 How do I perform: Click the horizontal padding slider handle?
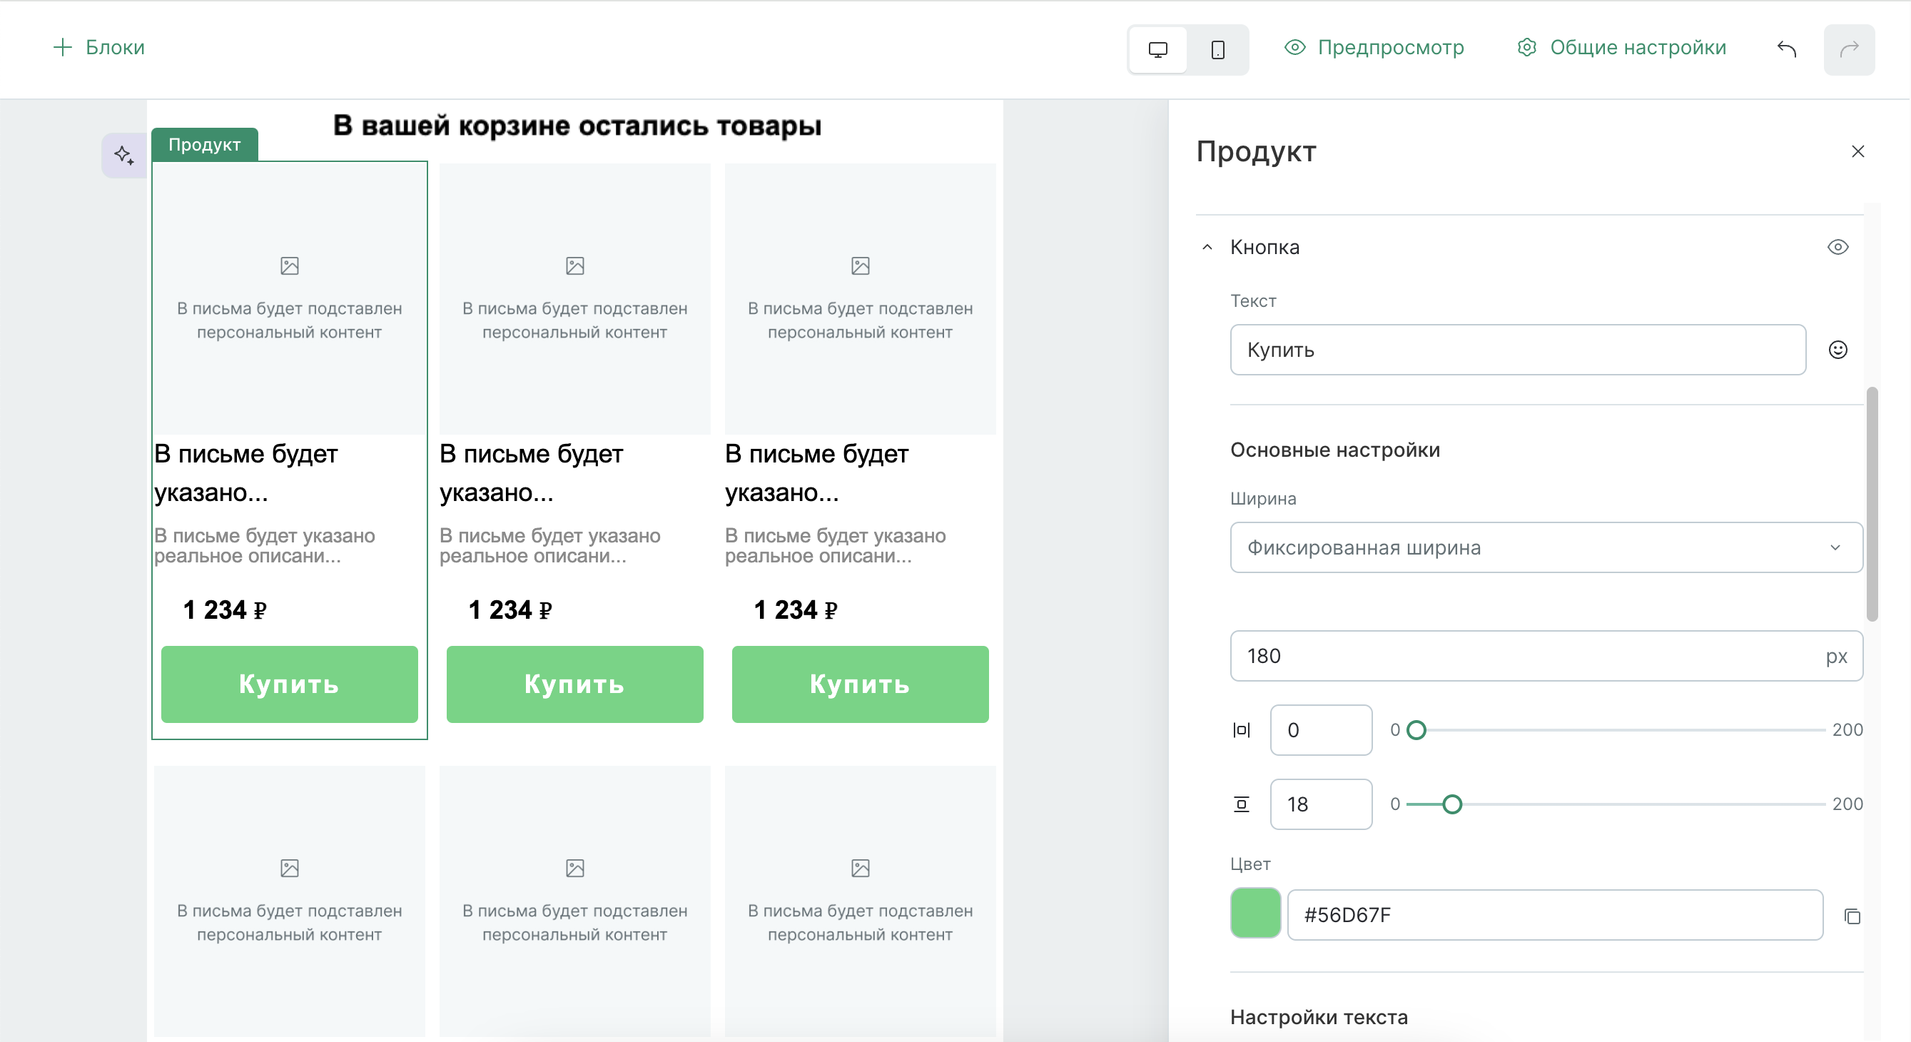click(x=1416, y=730)
